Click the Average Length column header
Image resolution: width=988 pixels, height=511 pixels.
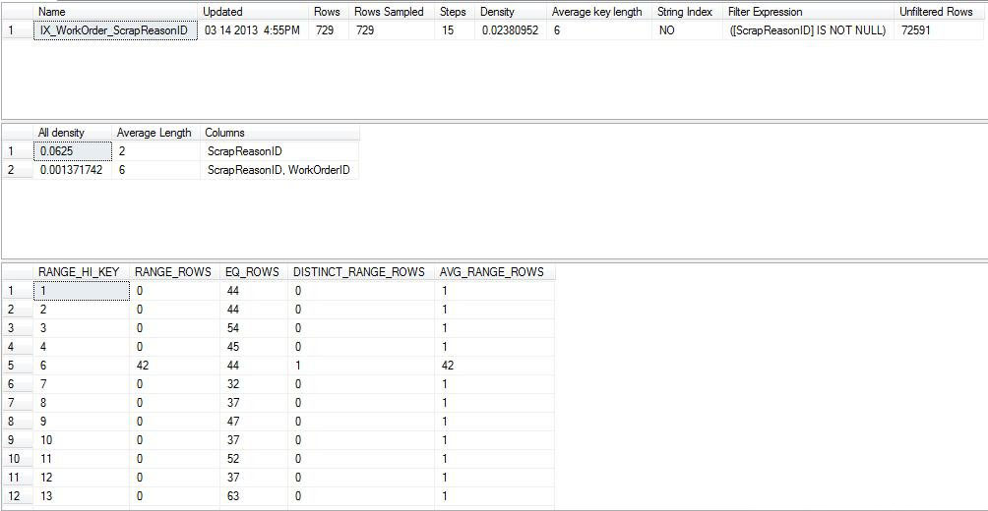coord(155,133)
